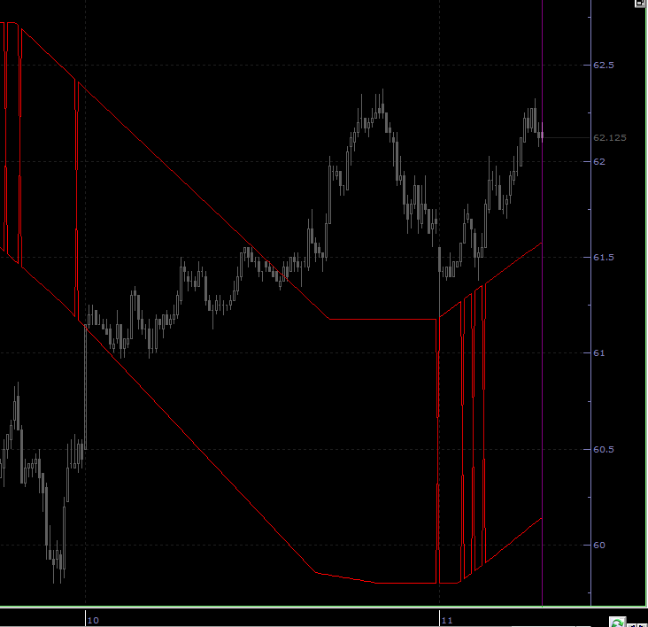Click the 62.125 current price label
Image resolution: width=648 pixels, height=627 pixels.
610,137
